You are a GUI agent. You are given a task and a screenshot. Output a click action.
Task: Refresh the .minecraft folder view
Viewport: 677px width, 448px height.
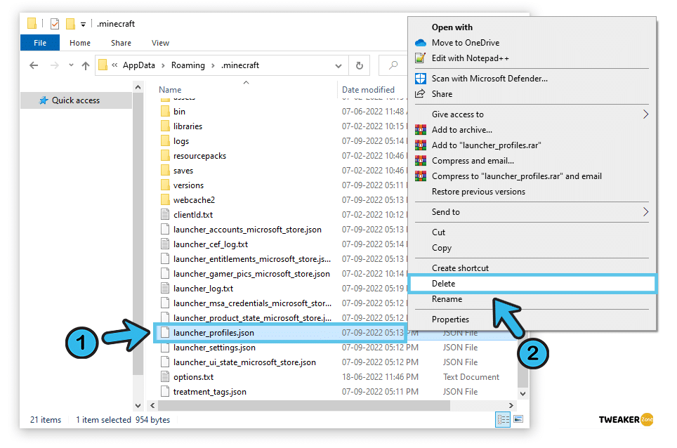[360, 65]
